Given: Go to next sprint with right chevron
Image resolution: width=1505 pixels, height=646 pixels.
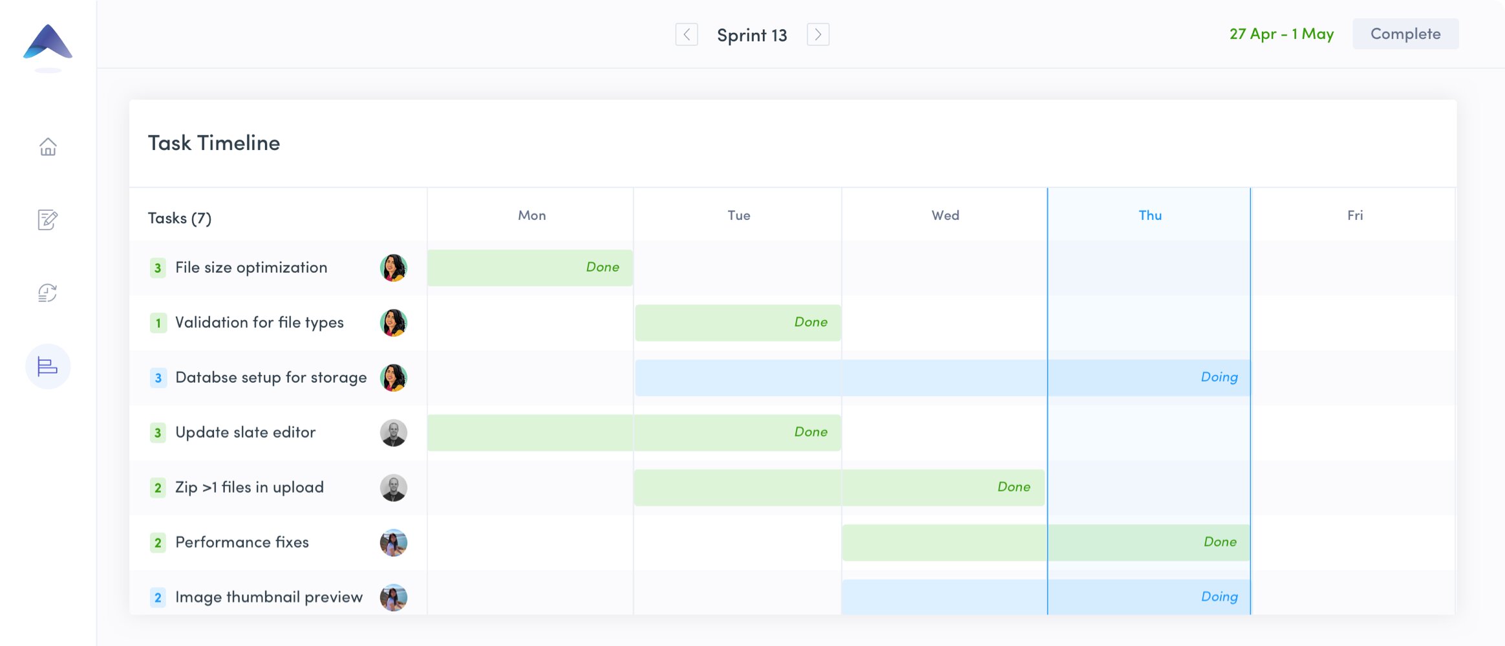Looking at the screenshot, I should [818, 34].
